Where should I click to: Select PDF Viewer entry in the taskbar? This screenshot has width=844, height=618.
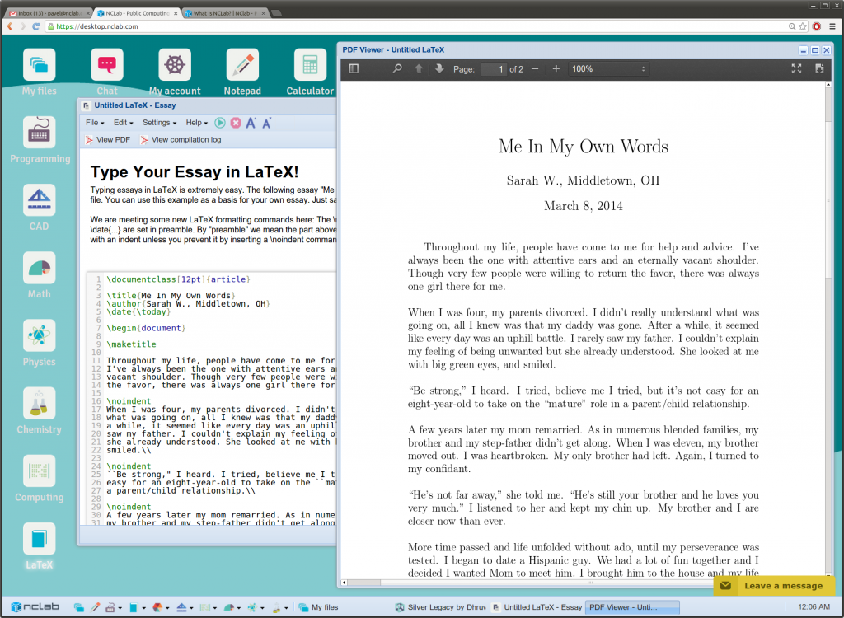(x=632, y=607)
